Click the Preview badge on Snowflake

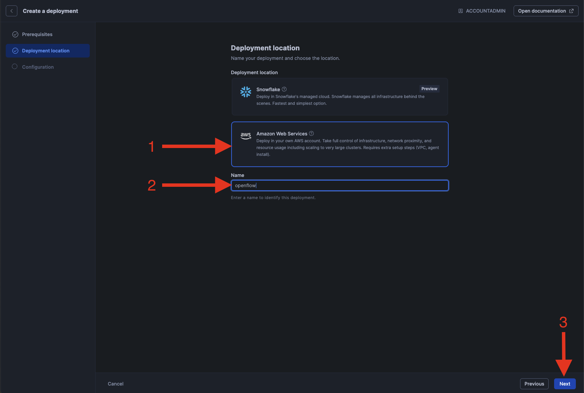pyautogui.click(x=429, y=89)
